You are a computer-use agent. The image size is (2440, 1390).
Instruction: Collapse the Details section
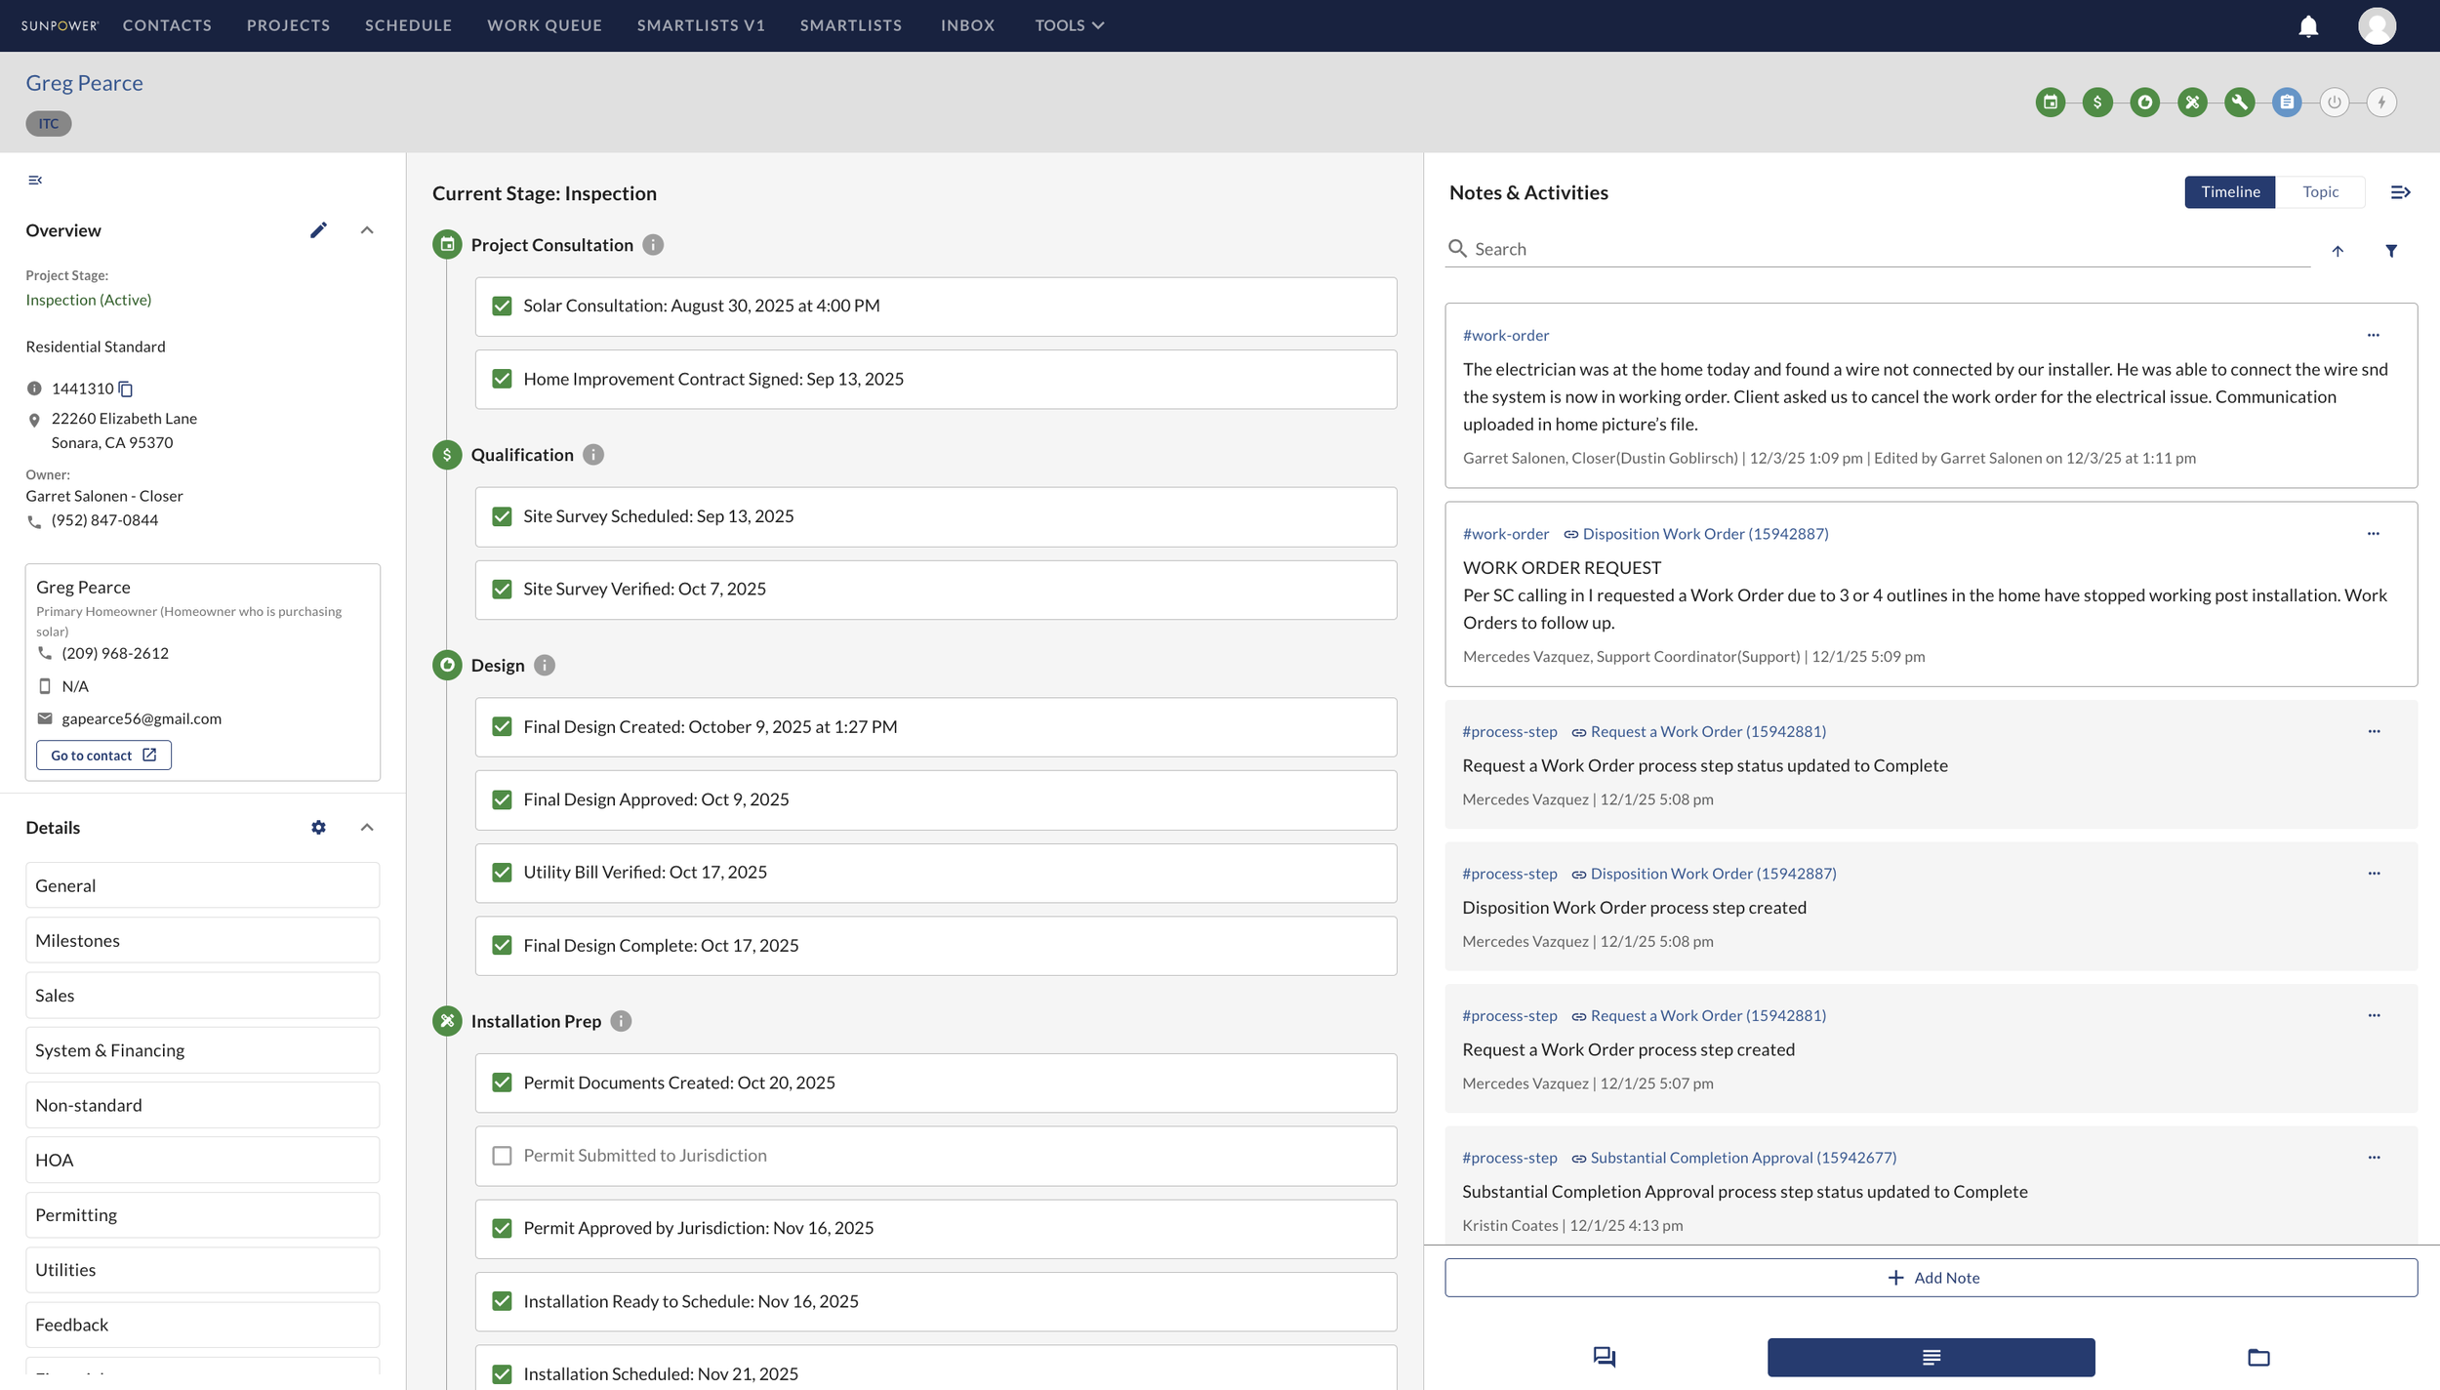pos(367,827)
